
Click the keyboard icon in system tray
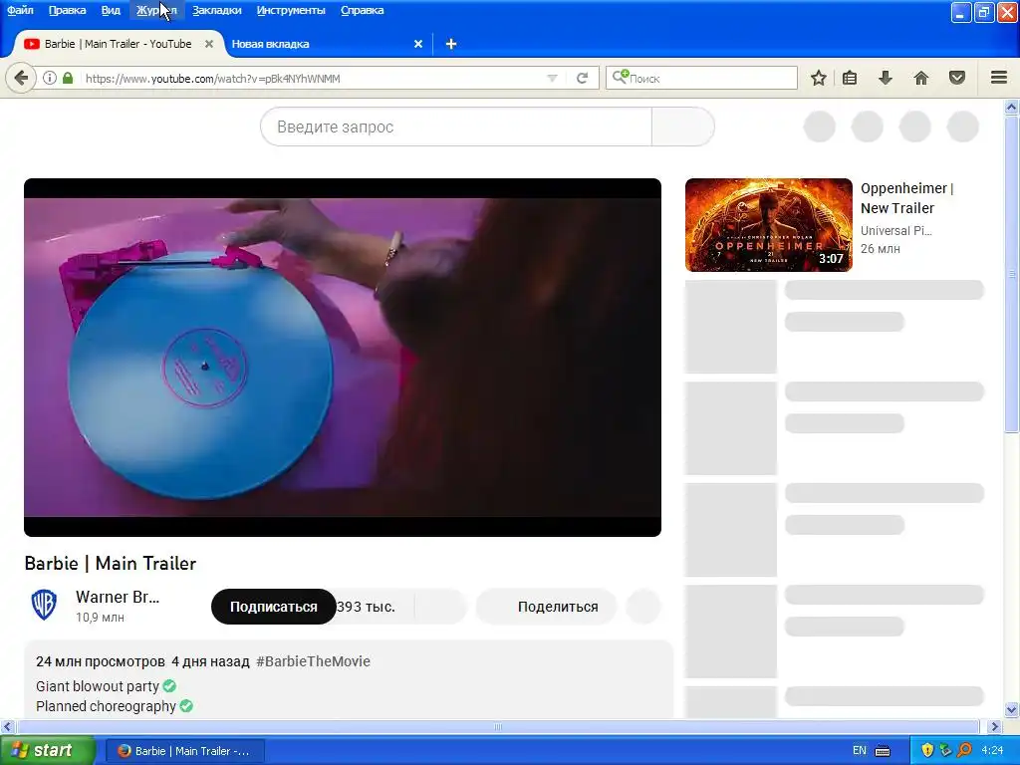[x=883, y=751]
